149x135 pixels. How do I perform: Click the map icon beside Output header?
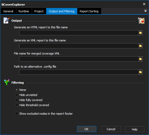pyautogui.click(x=141, y=21)
